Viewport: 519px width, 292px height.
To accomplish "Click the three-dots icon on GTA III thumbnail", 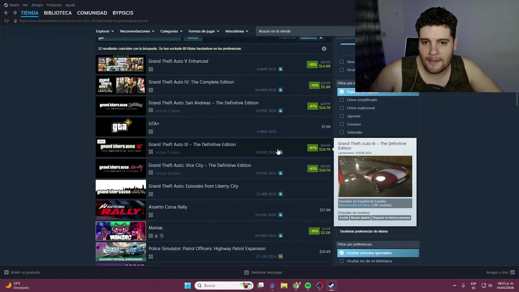I will [101, 142].
